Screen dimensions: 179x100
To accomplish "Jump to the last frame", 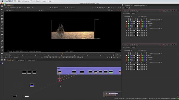I will pyautogui.click(x=73, y=57).
